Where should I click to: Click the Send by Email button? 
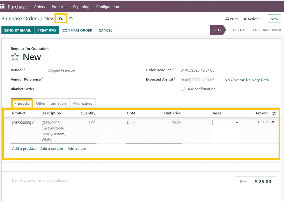18,30
